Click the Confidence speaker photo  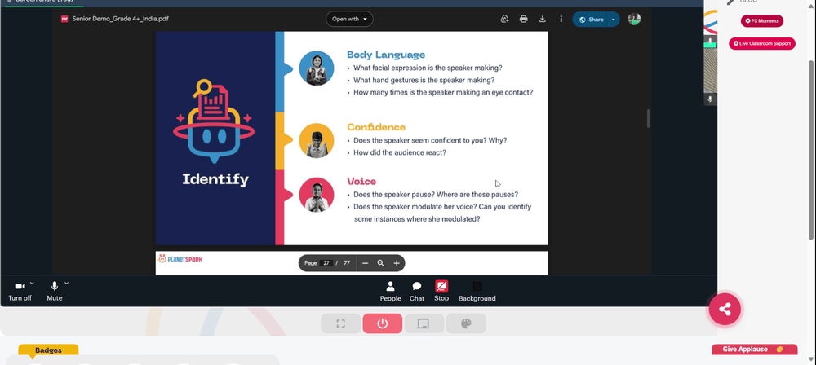click(317, 140)
